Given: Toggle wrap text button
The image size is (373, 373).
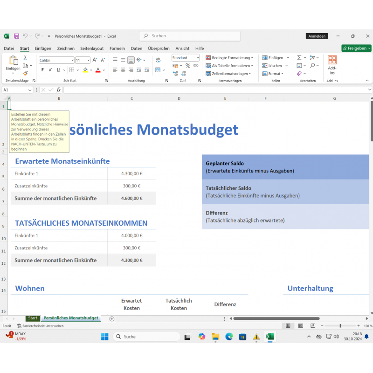Looking at the screenshot, I should 158,60.
